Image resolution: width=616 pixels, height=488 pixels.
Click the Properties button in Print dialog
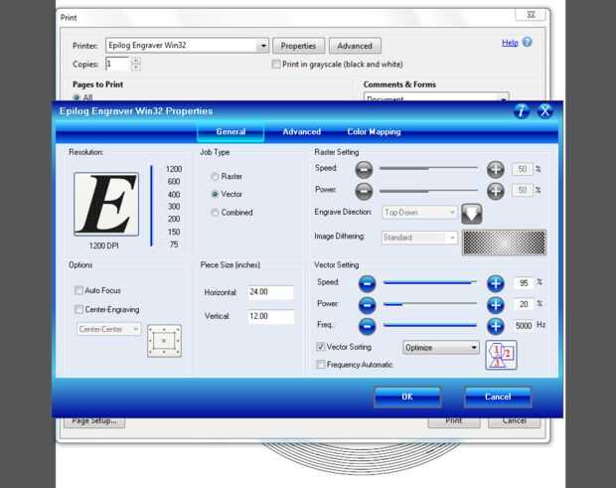click(x=299, y=46)
